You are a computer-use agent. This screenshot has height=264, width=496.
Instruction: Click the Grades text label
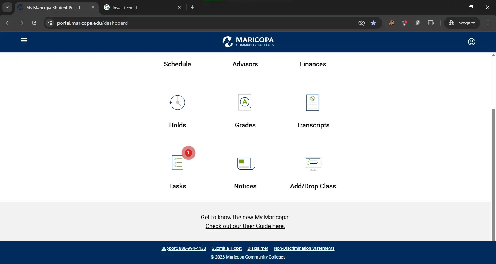coord(245,125)
